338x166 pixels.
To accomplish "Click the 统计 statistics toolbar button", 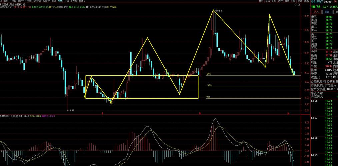I will coord(280,1).
